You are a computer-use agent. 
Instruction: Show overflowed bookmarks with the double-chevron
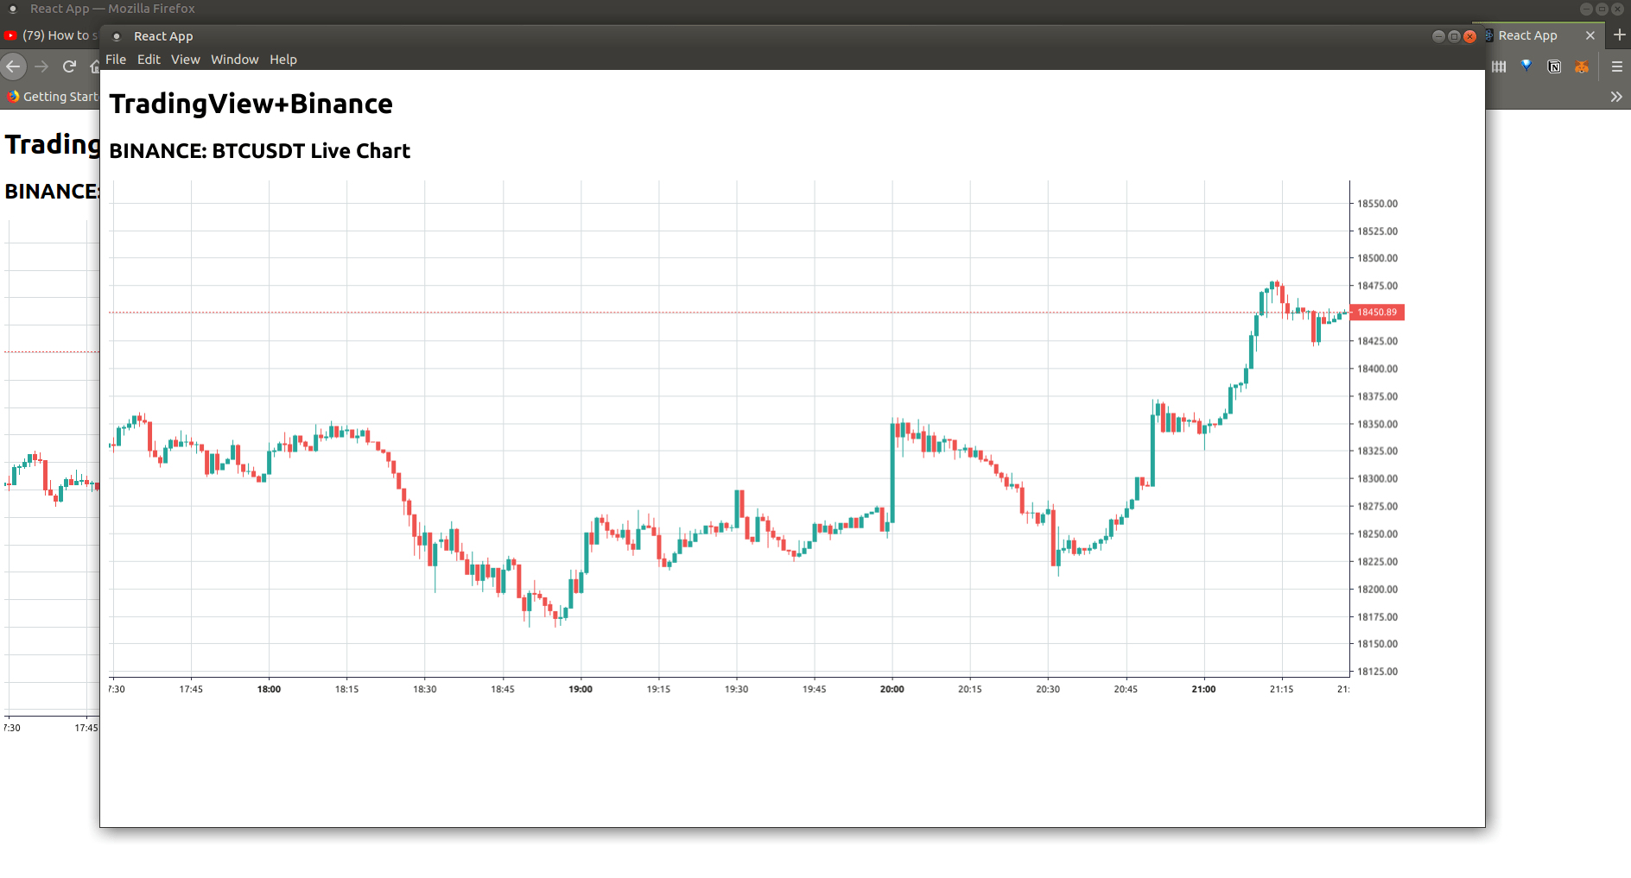click(1616, 97)
